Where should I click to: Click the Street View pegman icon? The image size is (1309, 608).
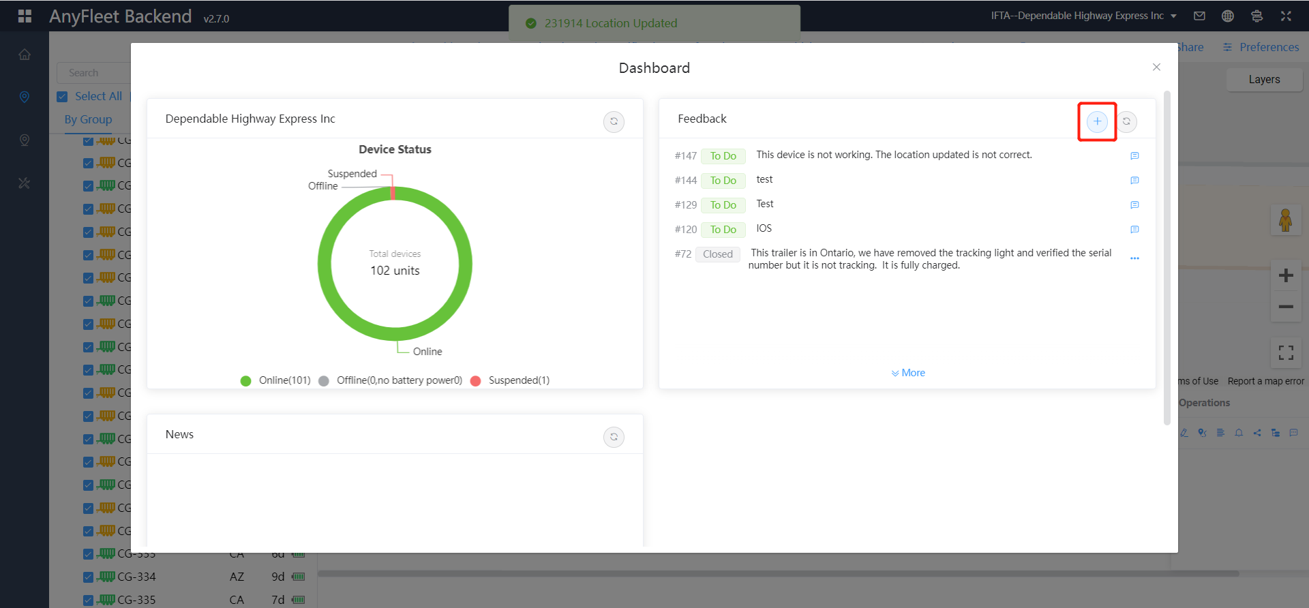(x=1286, y=220)
